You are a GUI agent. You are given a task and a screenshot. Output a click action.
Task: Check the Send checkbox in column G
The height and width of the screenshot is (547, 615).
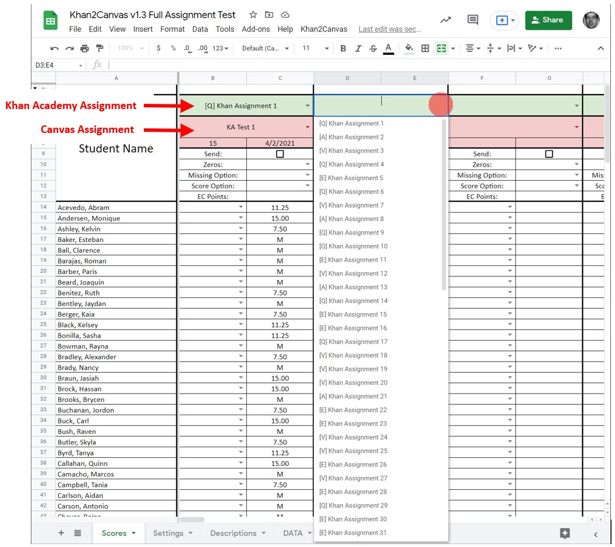(x=549, y=154)
